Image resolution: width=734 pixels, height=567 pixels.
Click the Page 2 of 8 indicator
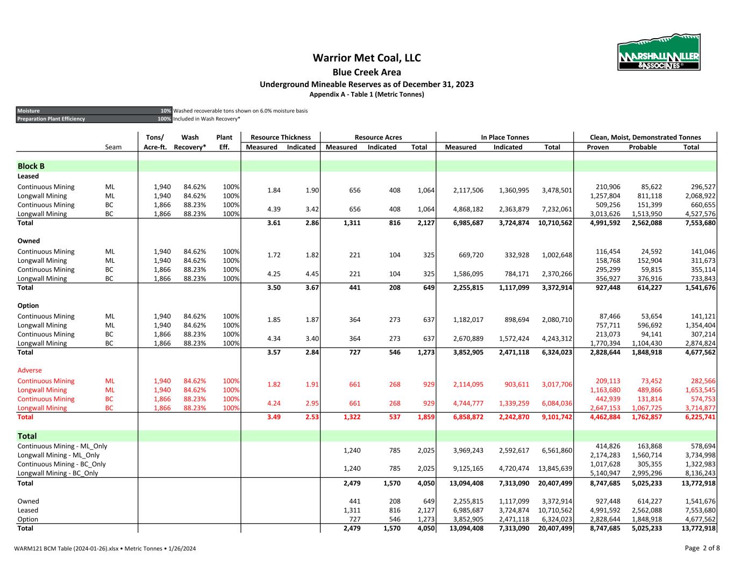702,548
